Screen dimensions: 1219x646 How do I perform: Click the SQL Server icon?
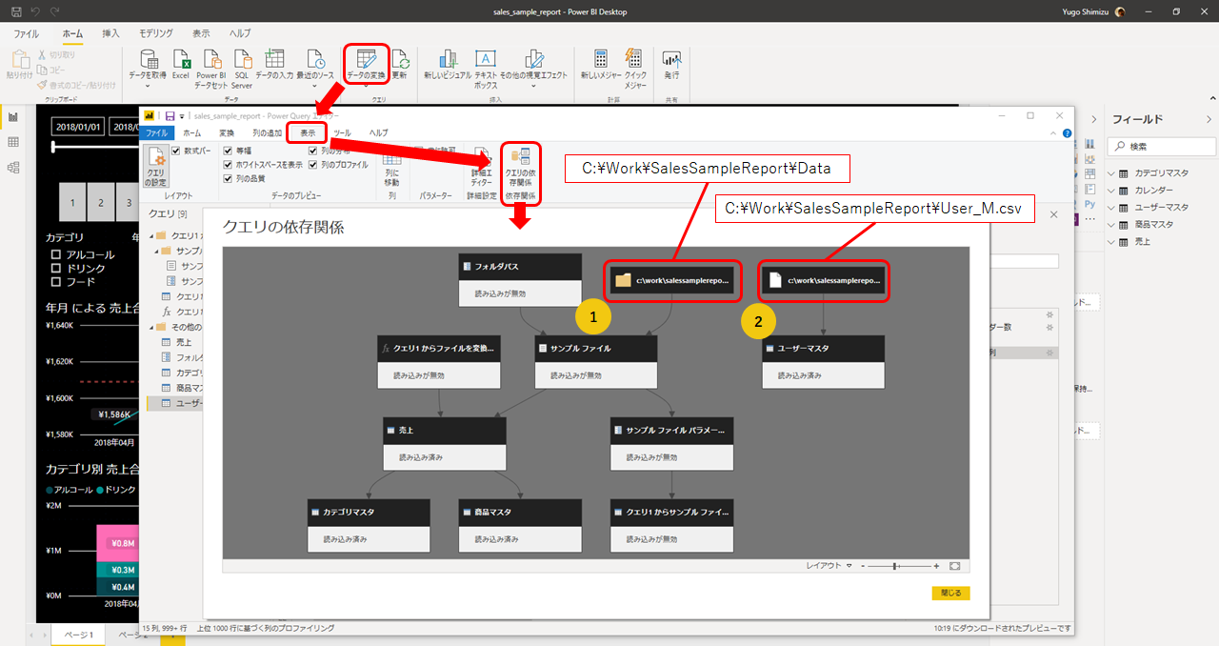[x=242, y=61]
